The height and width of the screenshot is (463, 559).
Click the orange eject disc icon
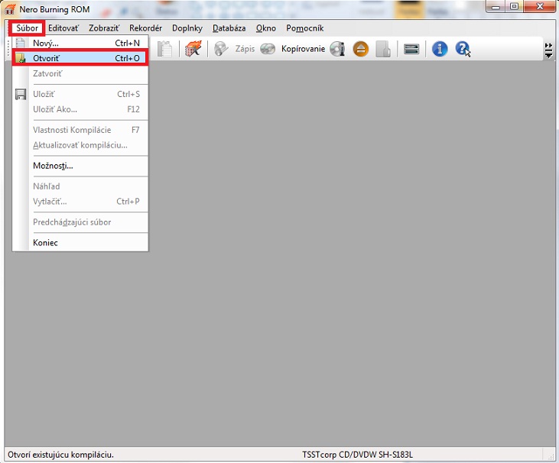(x=361, y=49)
